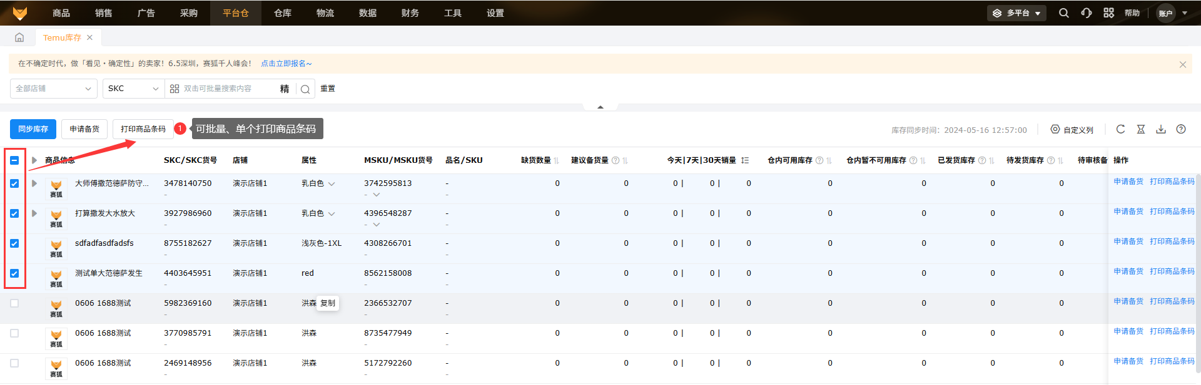The width and height of the screenshot is (1201, 385).
Task: Click the 点击立即报名 link in banner
Action: click(286, 64)
